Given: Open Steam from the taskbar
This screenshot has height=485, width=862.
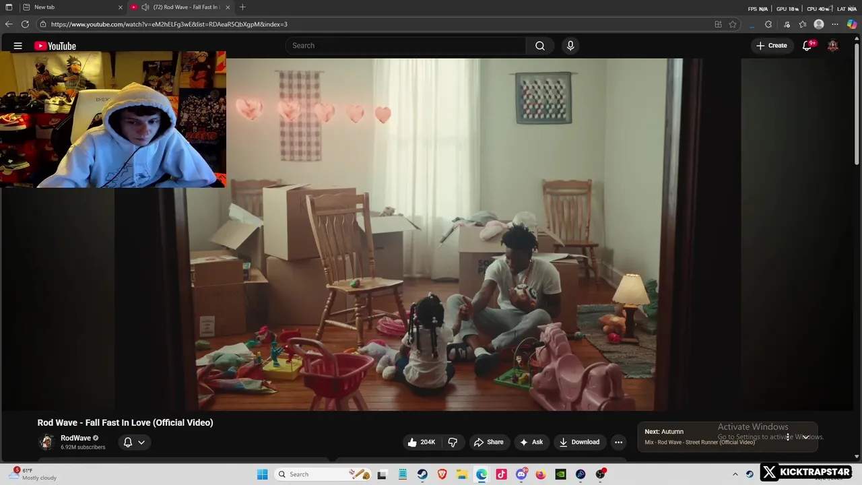Looking at the screenshot, I should tap(422, 474).
